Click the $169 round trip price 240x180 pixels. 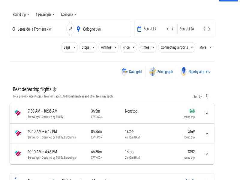coord(191,131)
